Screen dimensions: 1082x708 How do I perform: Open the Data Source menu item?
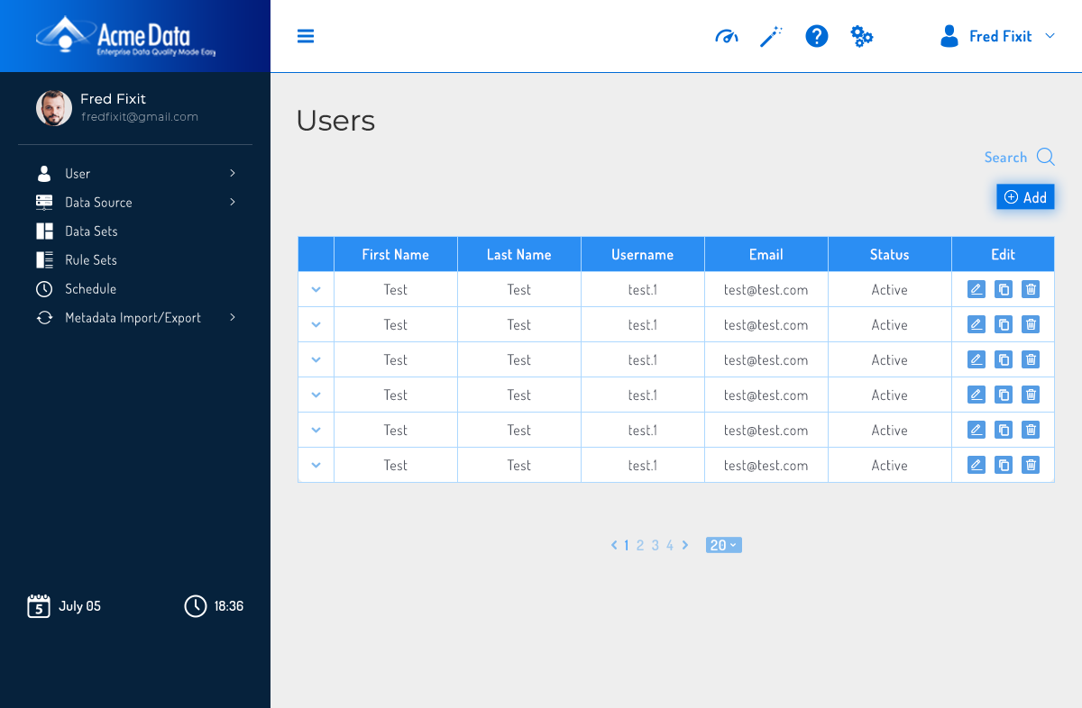point(135,202)
